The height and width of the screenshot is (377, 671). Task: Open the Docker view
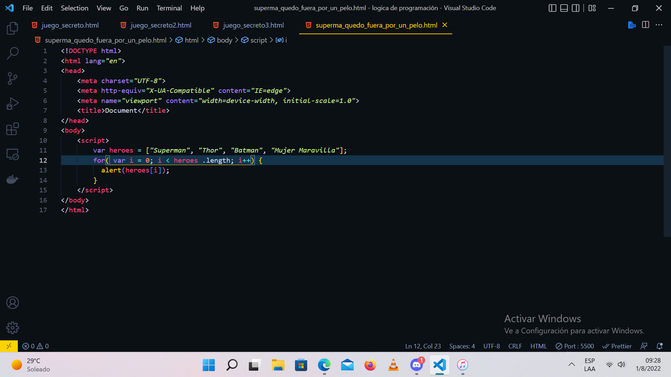click(x=13, y=179)
